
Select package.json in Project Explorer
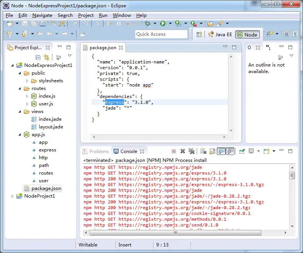point(43,188)
